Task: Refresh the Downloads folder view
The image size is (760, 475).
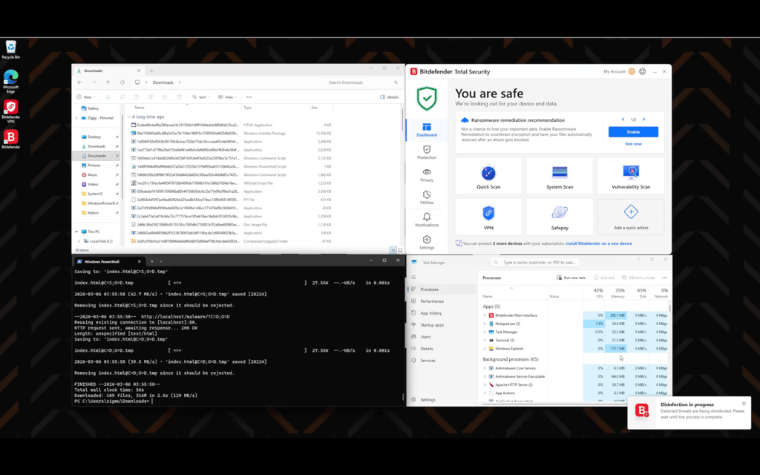Action: pos(122,82)
